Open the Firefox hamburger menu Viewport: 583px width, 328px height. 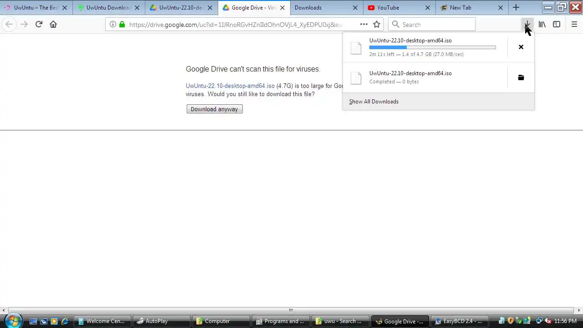[574, 24]
